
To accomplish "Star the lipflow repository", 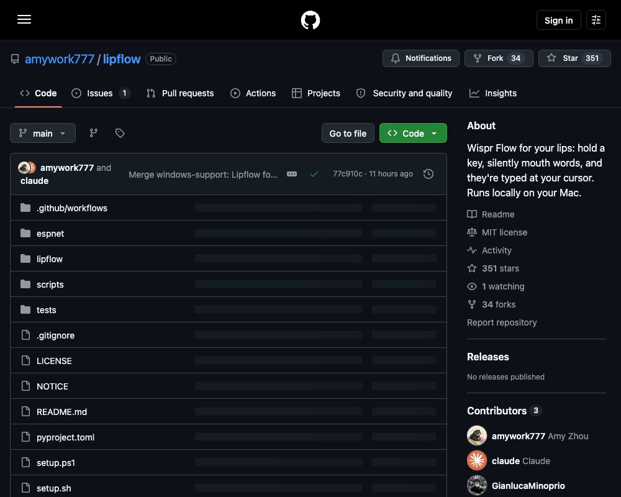I will click(574, 58).
